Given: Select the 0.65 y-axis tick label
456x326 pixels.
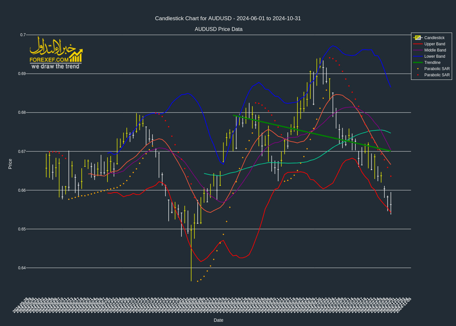Looking at the screenshot, I should point(22,229).
